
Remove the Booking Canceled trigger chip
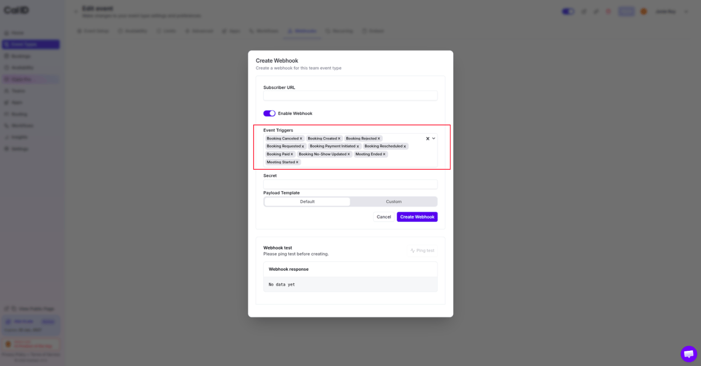(301, 138)
